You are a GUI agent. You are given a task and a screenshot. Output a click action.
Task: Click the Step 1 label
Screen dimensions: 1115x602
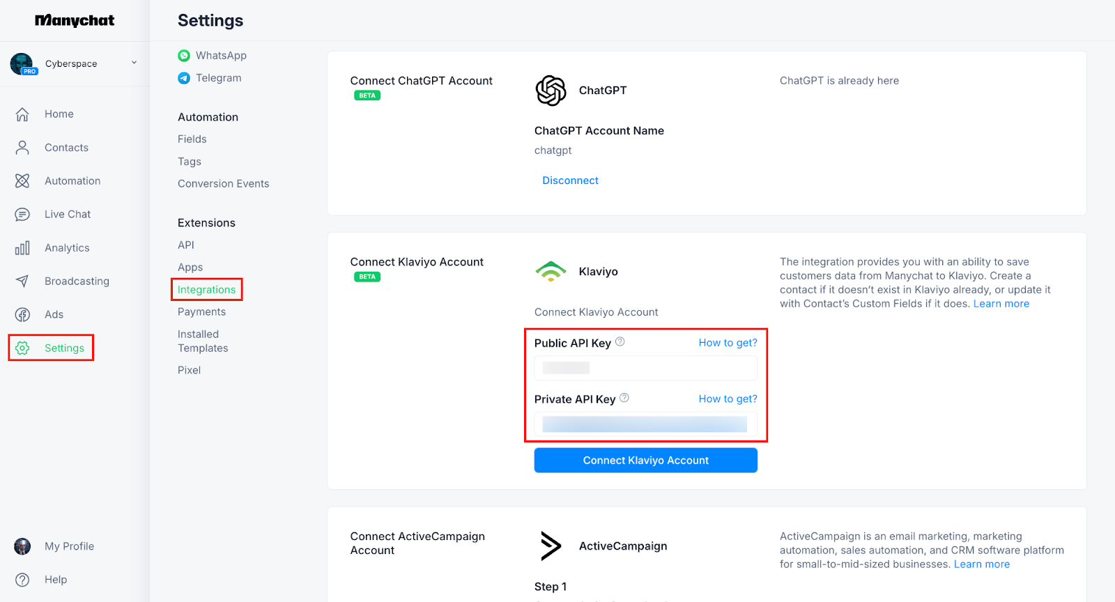[x=551, y=587]
